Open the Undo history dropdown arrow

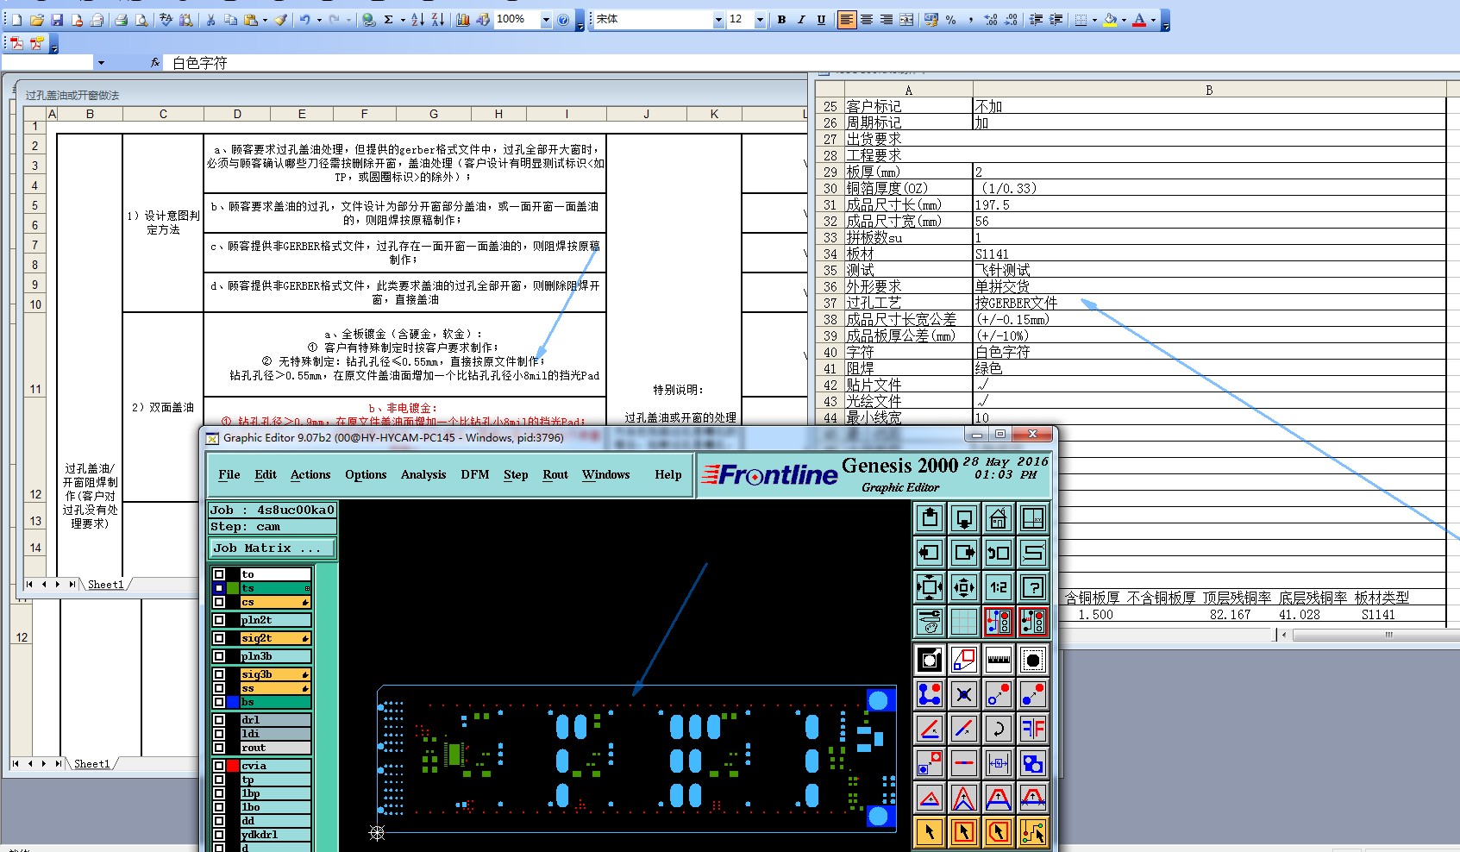tap(319, 20)
